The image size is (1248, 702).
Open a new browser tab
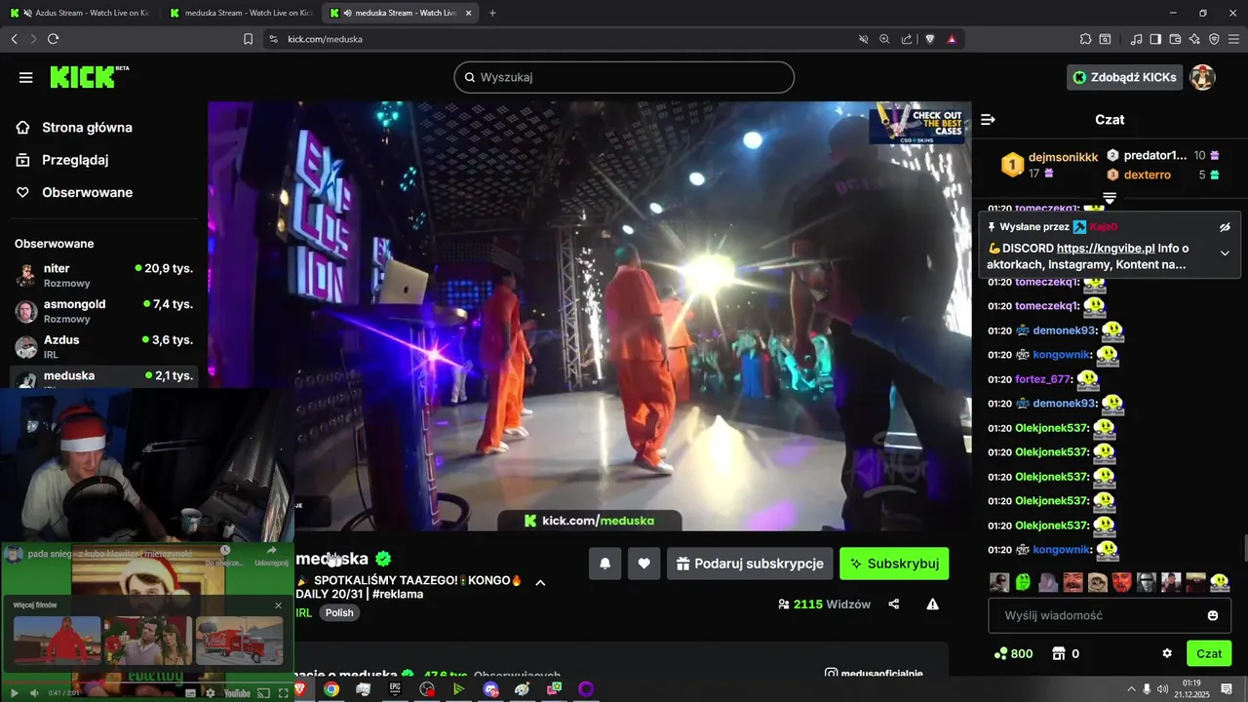click(x=492, y=13)
